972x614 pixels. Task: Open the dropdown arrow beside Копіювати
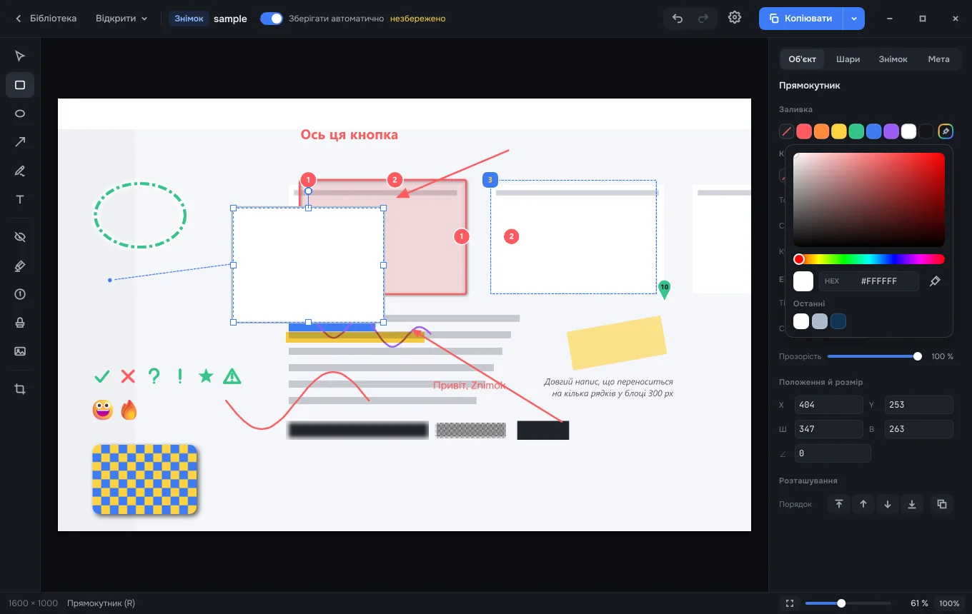[854, 19]
